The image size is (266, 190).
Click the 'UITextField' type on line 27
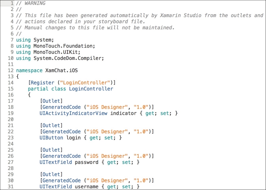tap(56, 162)
